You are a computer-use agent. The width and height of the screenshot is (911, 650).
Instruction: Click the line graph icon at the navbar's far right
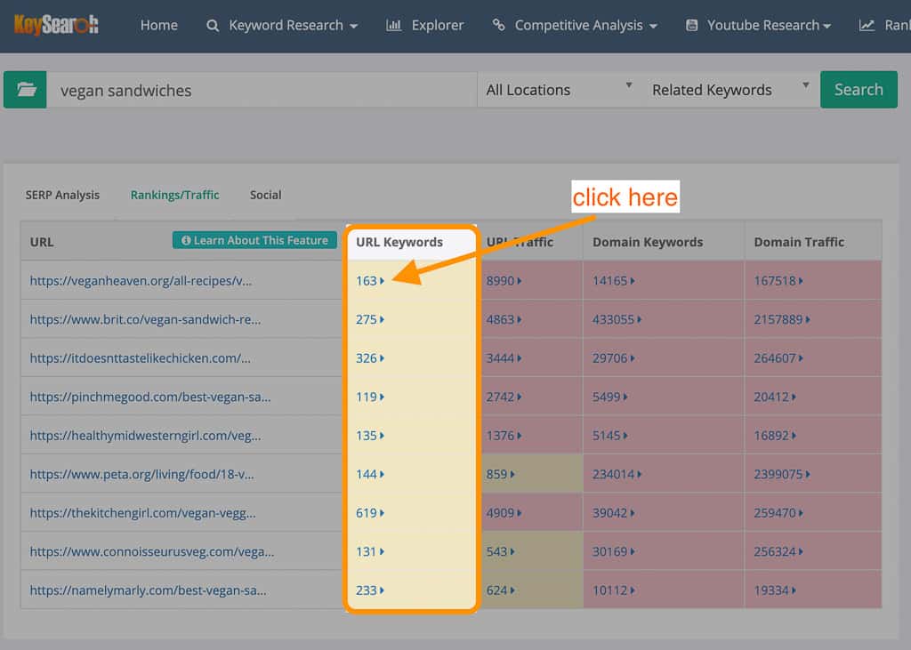[x=866, y=26]
